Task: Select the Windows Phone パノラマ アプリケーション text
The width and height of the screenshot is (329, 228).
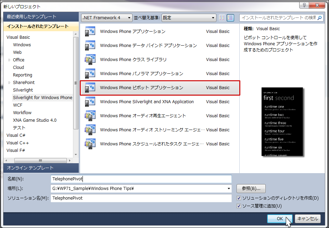Action: click(142, 74)
